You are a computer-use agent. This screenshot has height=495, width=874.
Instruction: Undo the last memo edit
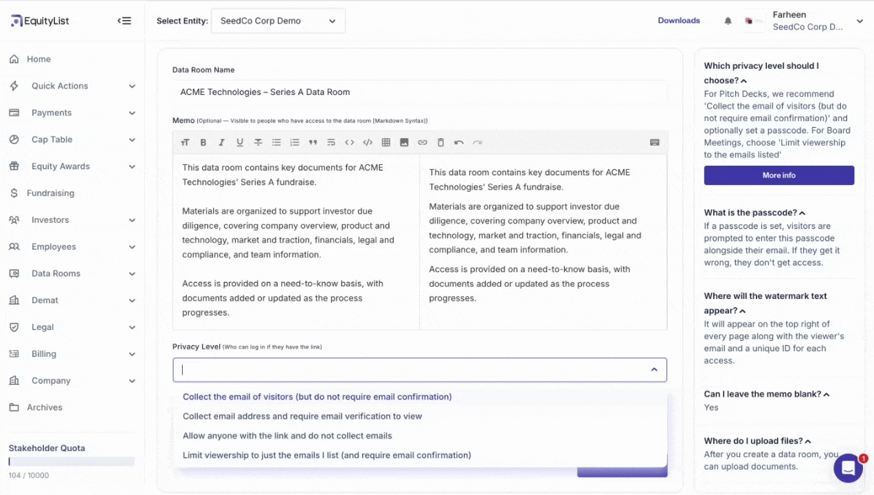(x=458, y=142)
